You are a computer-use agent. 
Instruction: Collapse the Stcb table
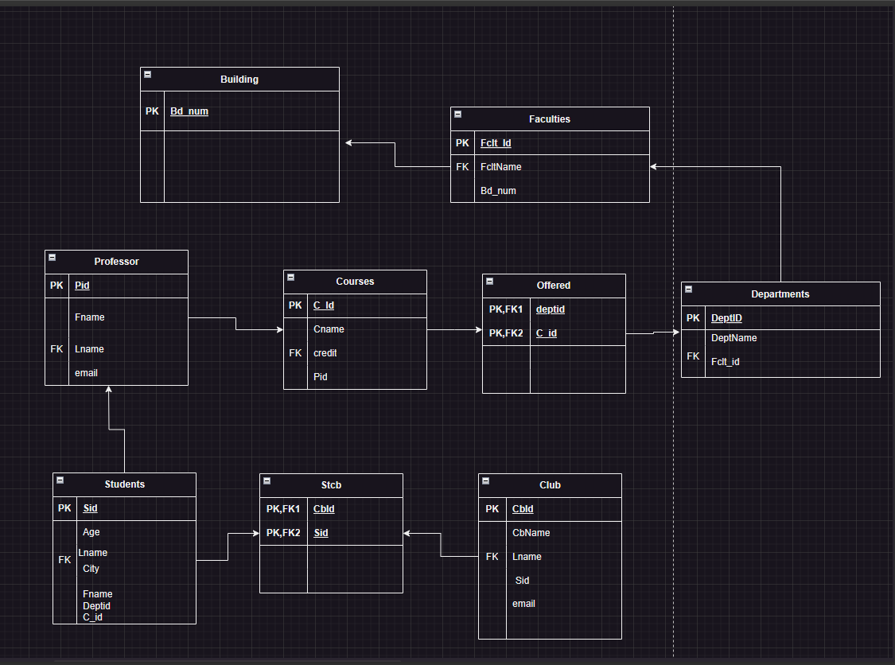[x=267, y=480]
